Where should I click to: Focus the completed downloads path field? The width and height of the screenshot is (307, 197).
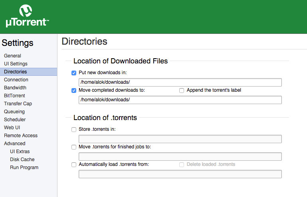[180, 100]
